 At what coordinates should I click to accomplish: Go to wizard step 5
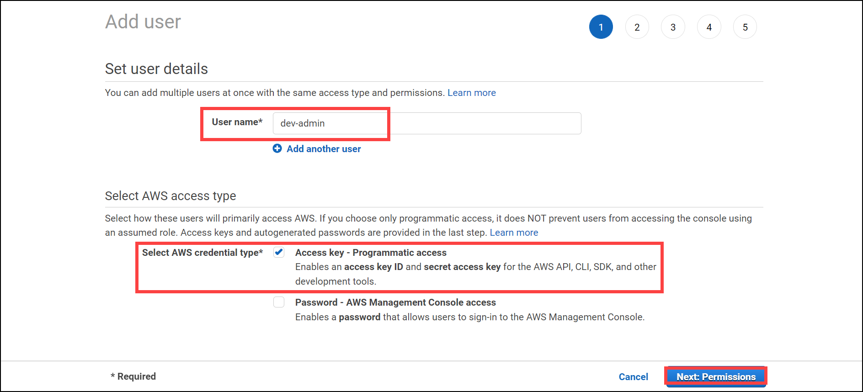coord(745,27)
